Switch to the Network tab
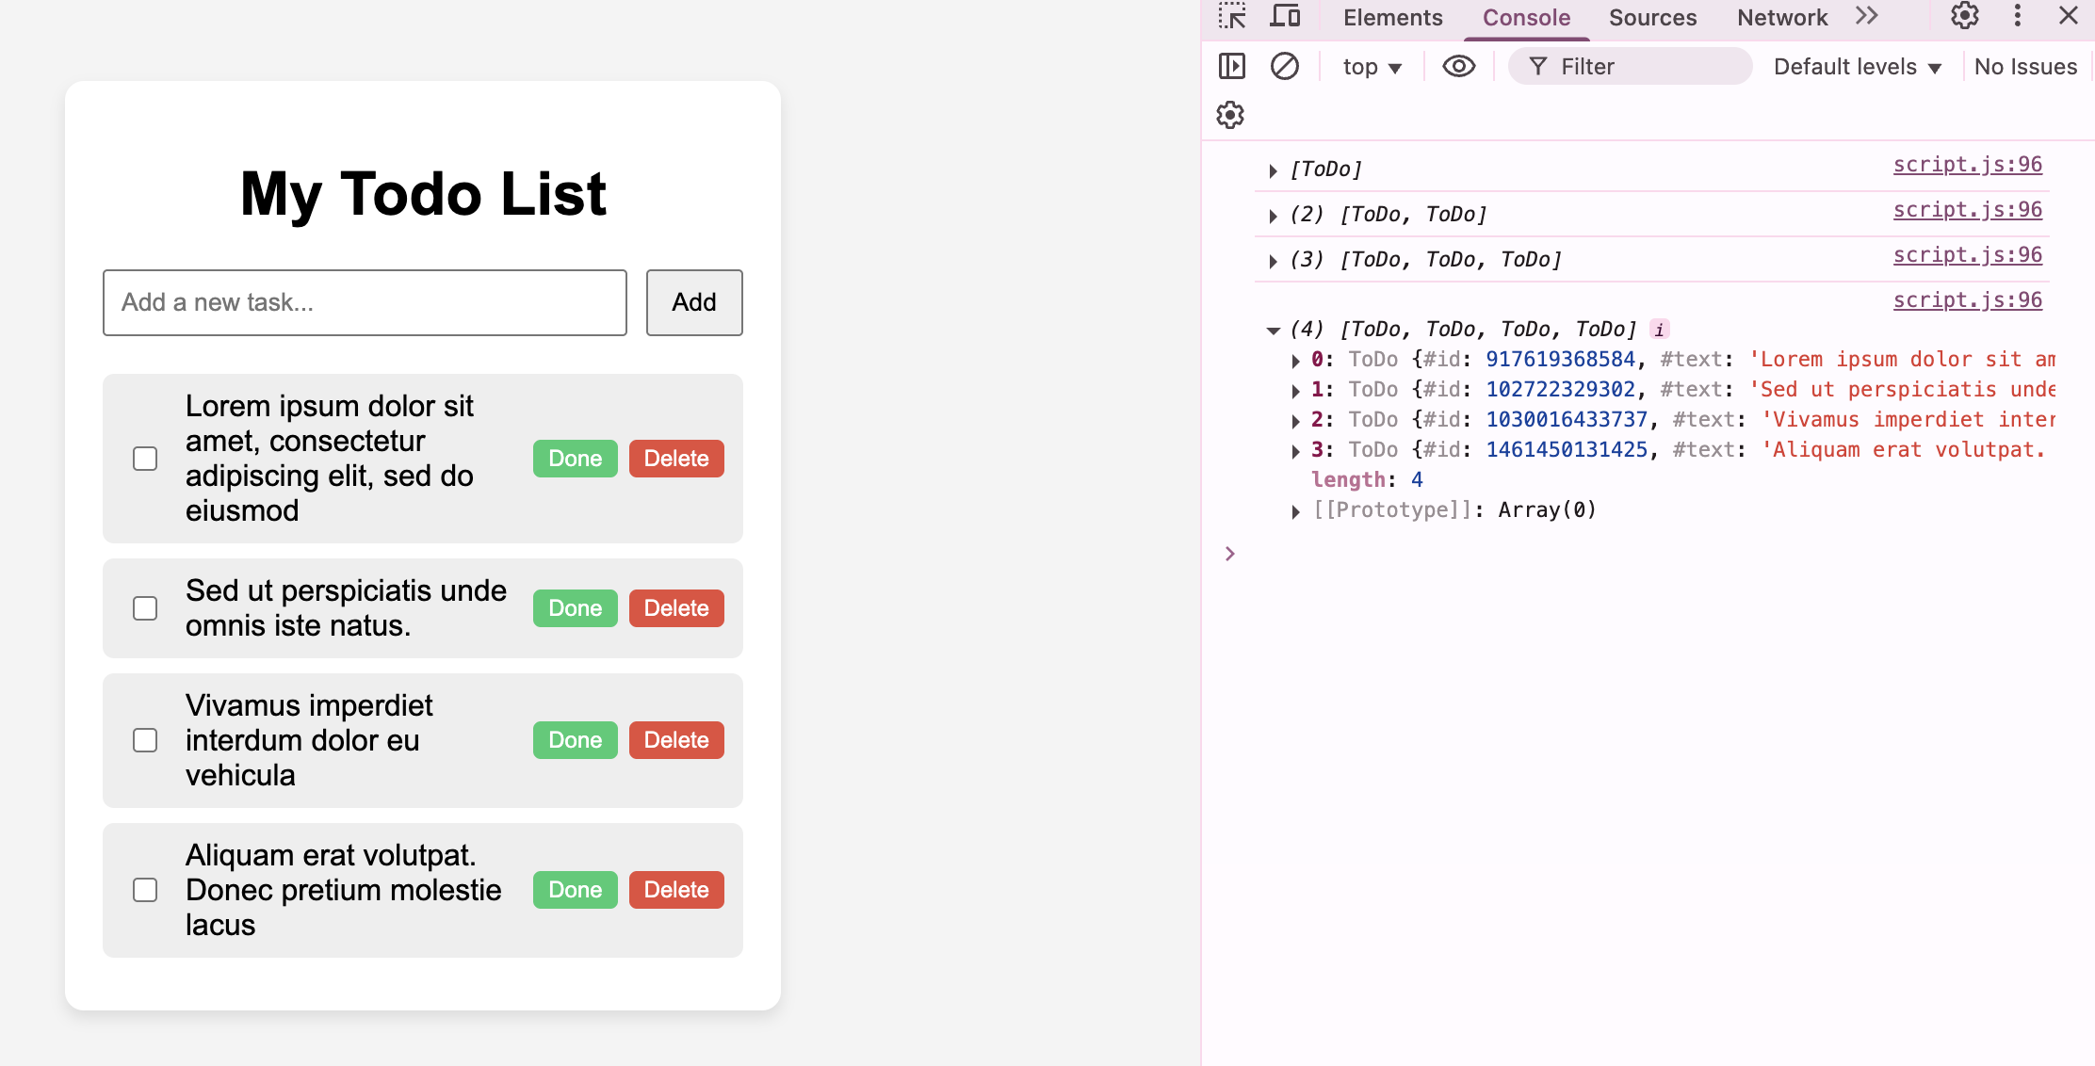Screen dimensions: 2095x1066 pyautogui.click(x=1781, y=18)
